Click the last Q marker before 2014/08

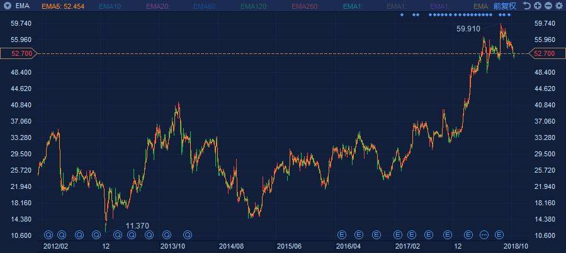tap(186, 235)
